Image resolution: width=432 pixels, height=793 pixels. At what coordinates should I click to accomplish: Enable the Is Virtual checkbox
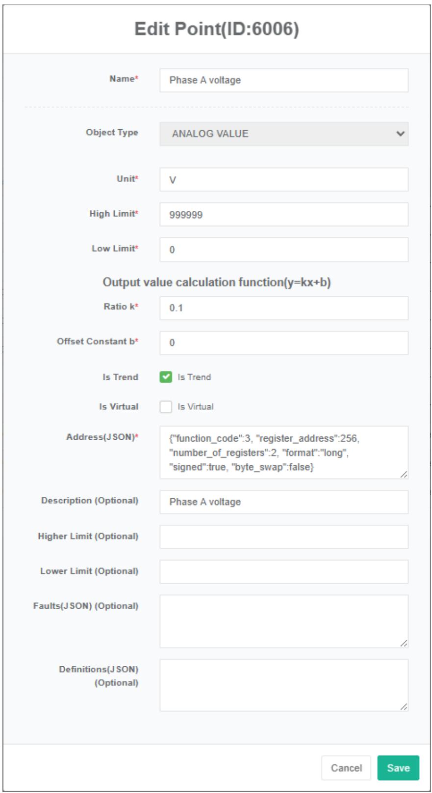point(166,407)
